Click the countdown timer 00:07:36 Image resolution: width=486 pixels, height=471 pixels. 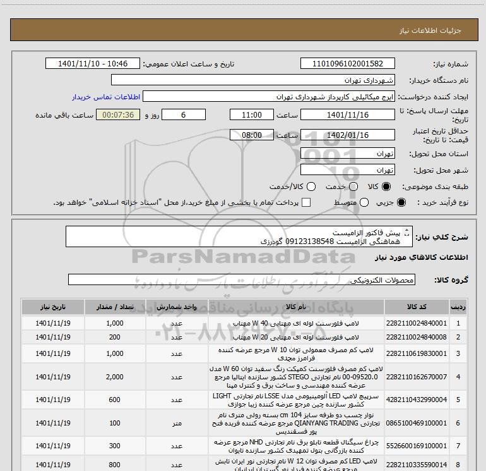coord(118,114)
